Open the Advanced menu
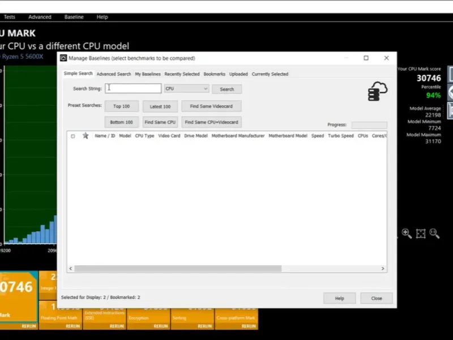Image resolution: width=453 pixels, height=340 pixels. (40, 17)
